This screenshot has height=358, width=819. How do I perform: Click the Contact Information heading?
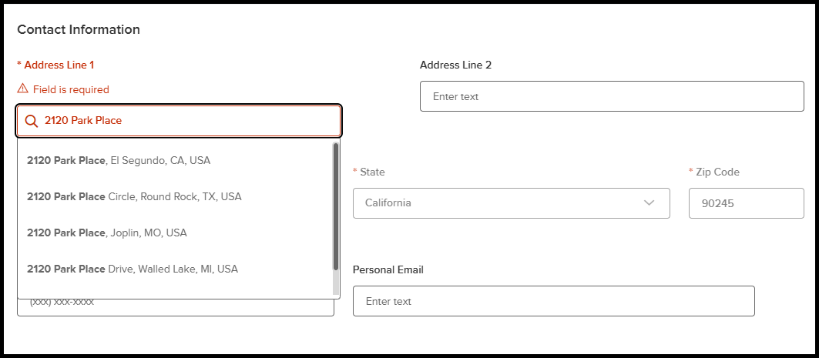79,30
